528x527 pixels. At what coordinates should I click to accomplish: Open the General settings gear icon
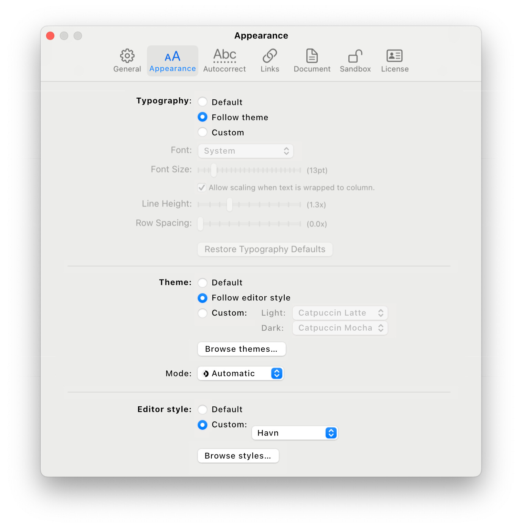(x=127, y=56)
